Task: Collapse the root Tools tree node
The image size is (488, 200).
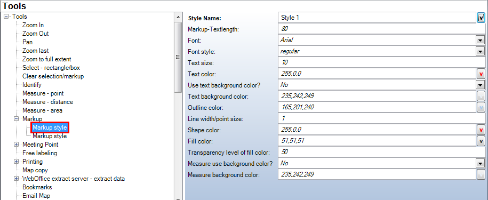Action: pos(6,17)
